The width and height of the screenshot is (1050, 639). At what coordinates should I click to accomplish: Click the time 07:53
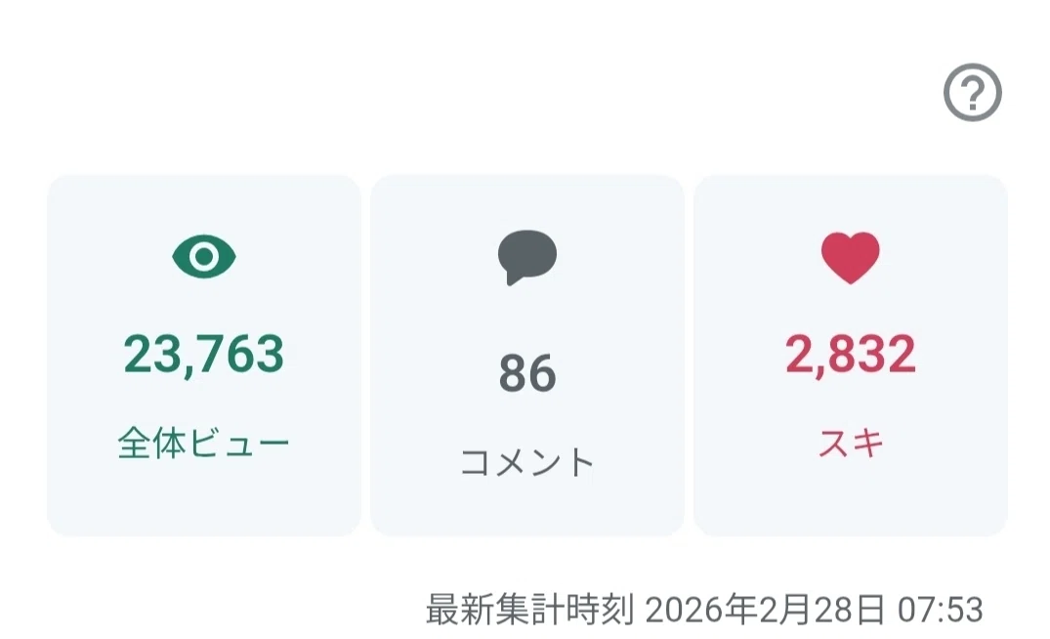[x=941, y=610]
